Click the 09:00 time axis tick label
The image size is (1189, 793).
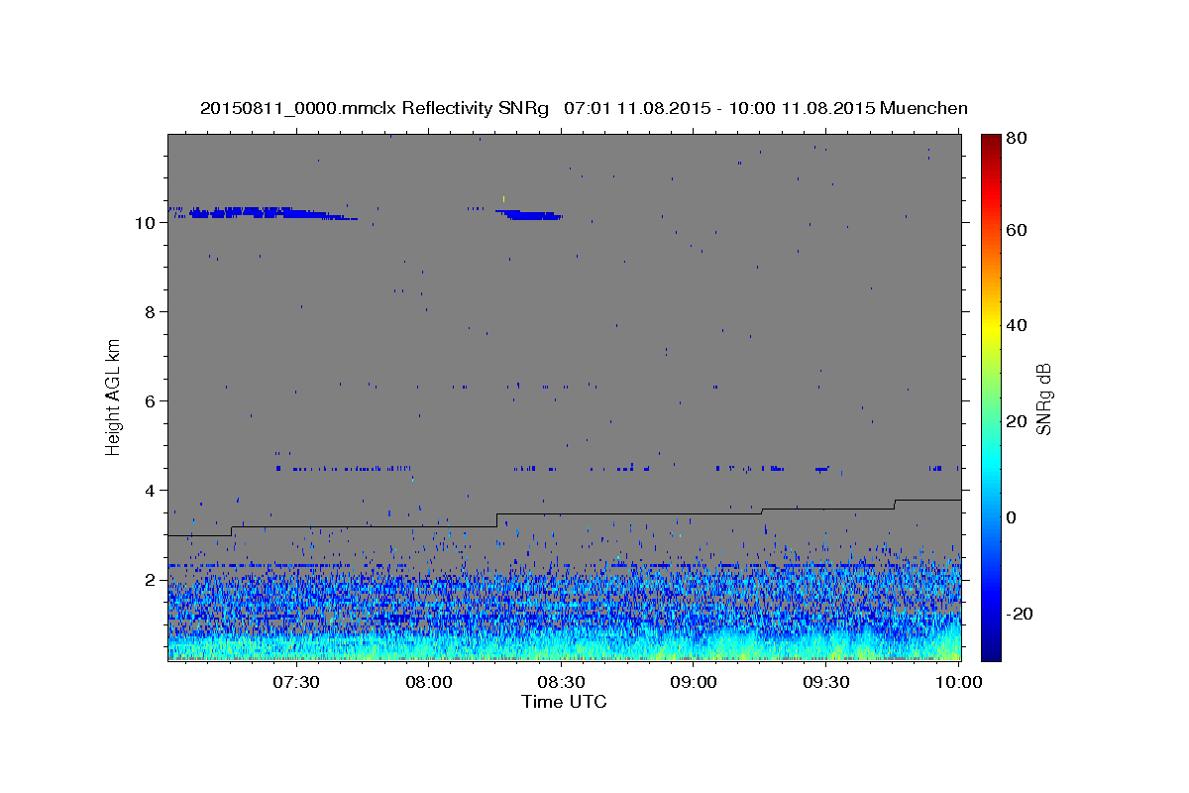point(694,683)
